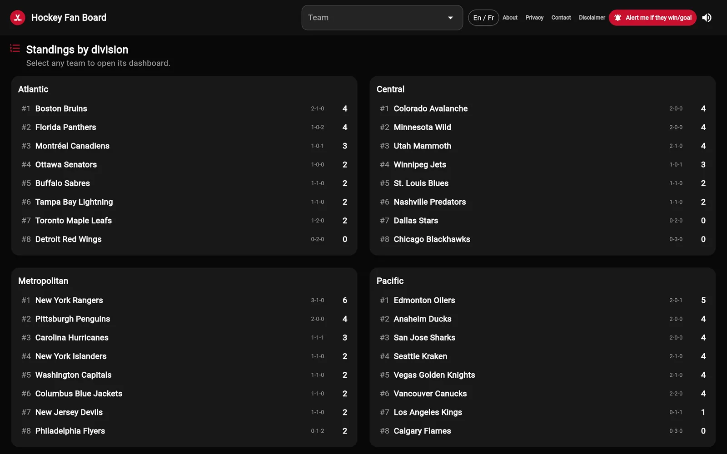Screen dimensions: 727x454
Task: Open Edmonton Oilers dashboard
Action: click(x=543, y=300)
